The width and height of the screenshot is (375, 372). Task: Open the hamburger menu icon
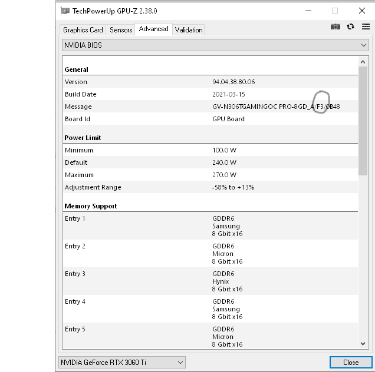click(x=366, y=26)
